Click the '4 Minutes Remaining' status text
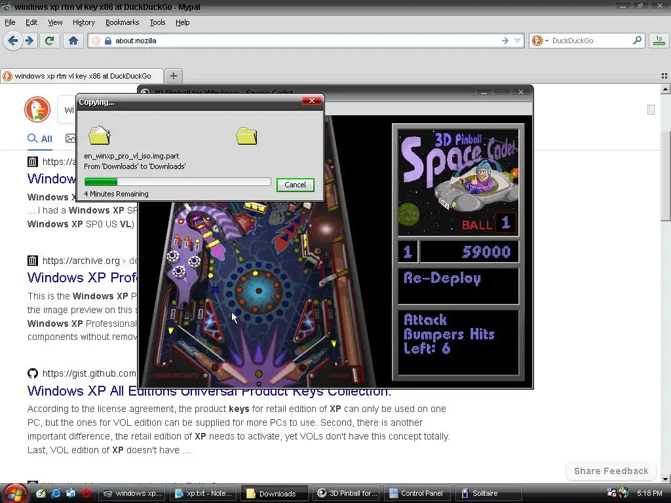Viewport: 671px width, 503px height. point(116,194)
